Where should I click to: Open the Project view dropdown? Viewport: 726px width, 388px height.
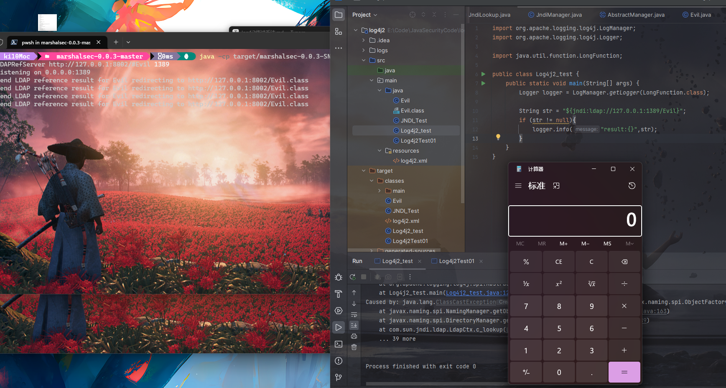pyautogui.click(x=364, y=15)
